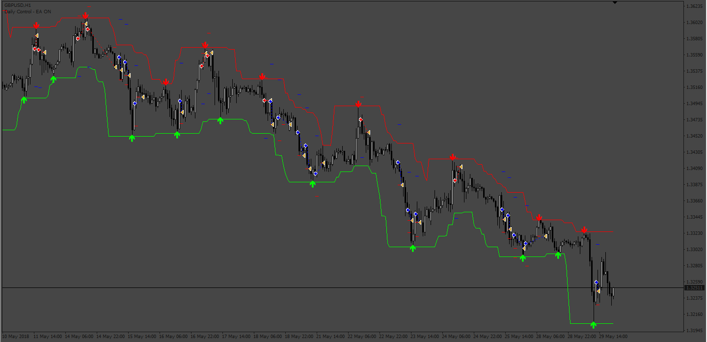Click the '18 May 22:00' time label

[299, 337]
